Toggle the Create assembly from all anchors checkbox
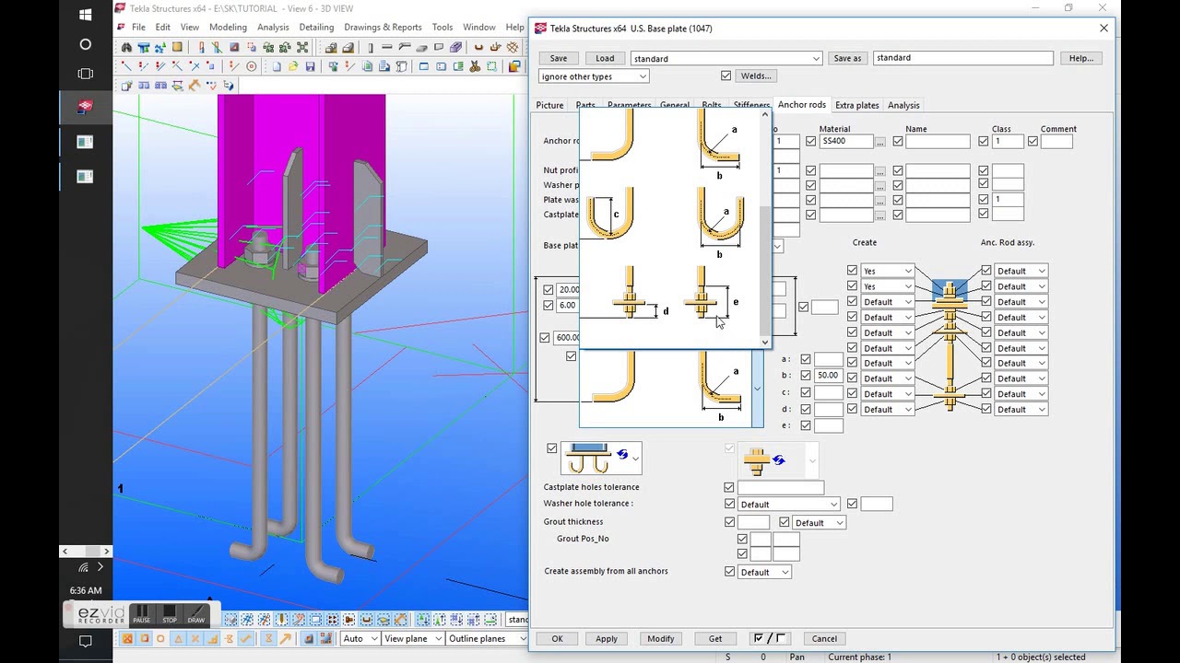The height and width of the screenshot is (663, 1180). pyautogui.click(x=729, y=572)
